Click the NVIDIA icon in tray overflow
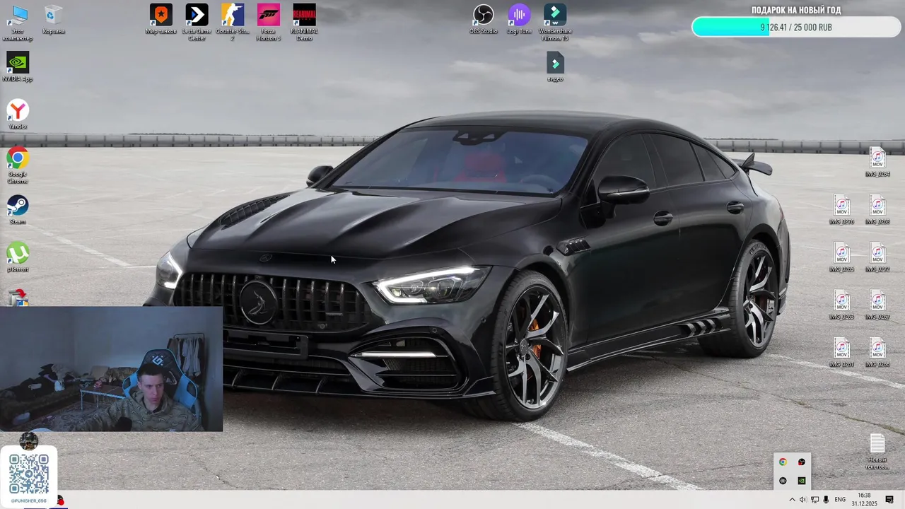Viewport: 905px width, 509px height. (x=802, y=481)
